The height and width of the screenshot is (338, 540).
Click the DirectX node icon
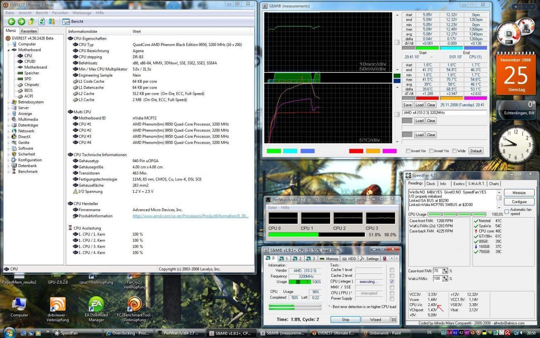[x=14, y=137]
